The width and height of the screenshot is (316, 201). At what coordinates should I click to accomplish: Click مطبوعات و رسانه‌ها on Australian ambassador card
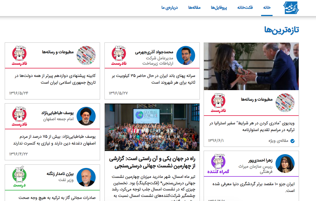point(257,99)
